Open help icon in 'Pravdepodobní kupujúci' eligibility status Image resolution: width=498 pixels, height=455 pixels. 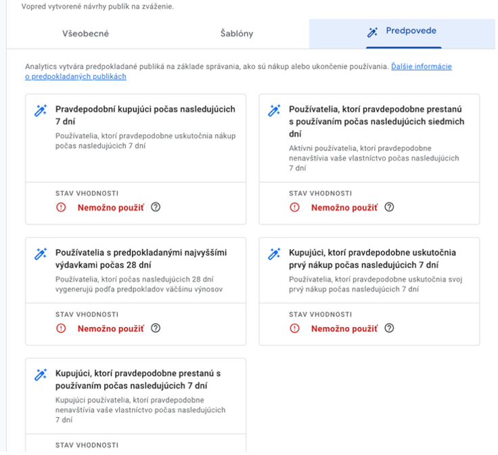tap(156, 207)
